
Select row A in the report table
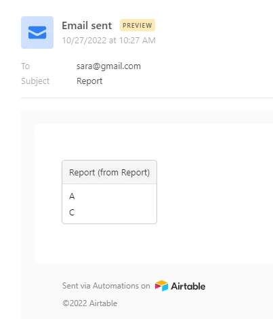tap(110, 196)
